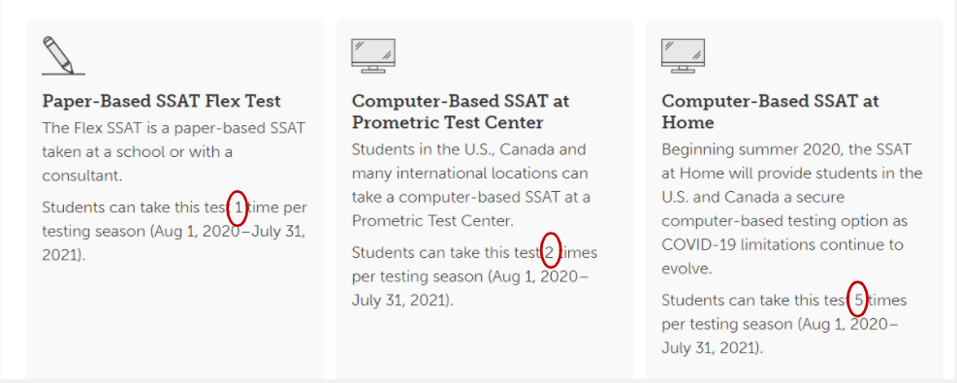Select the SSAT at Home card
This screenshot has height=383, width=957.
click(795, 198)
